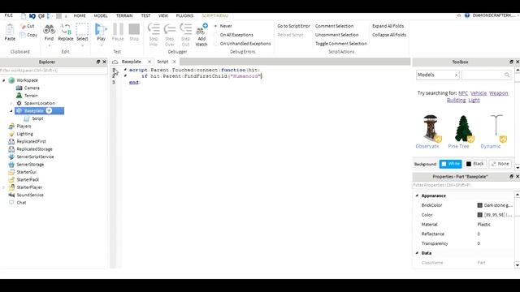This screenshot has width=520, height=292.
Task: Switch to the VIEW ribbon tab
Action: tap(163, 15)
